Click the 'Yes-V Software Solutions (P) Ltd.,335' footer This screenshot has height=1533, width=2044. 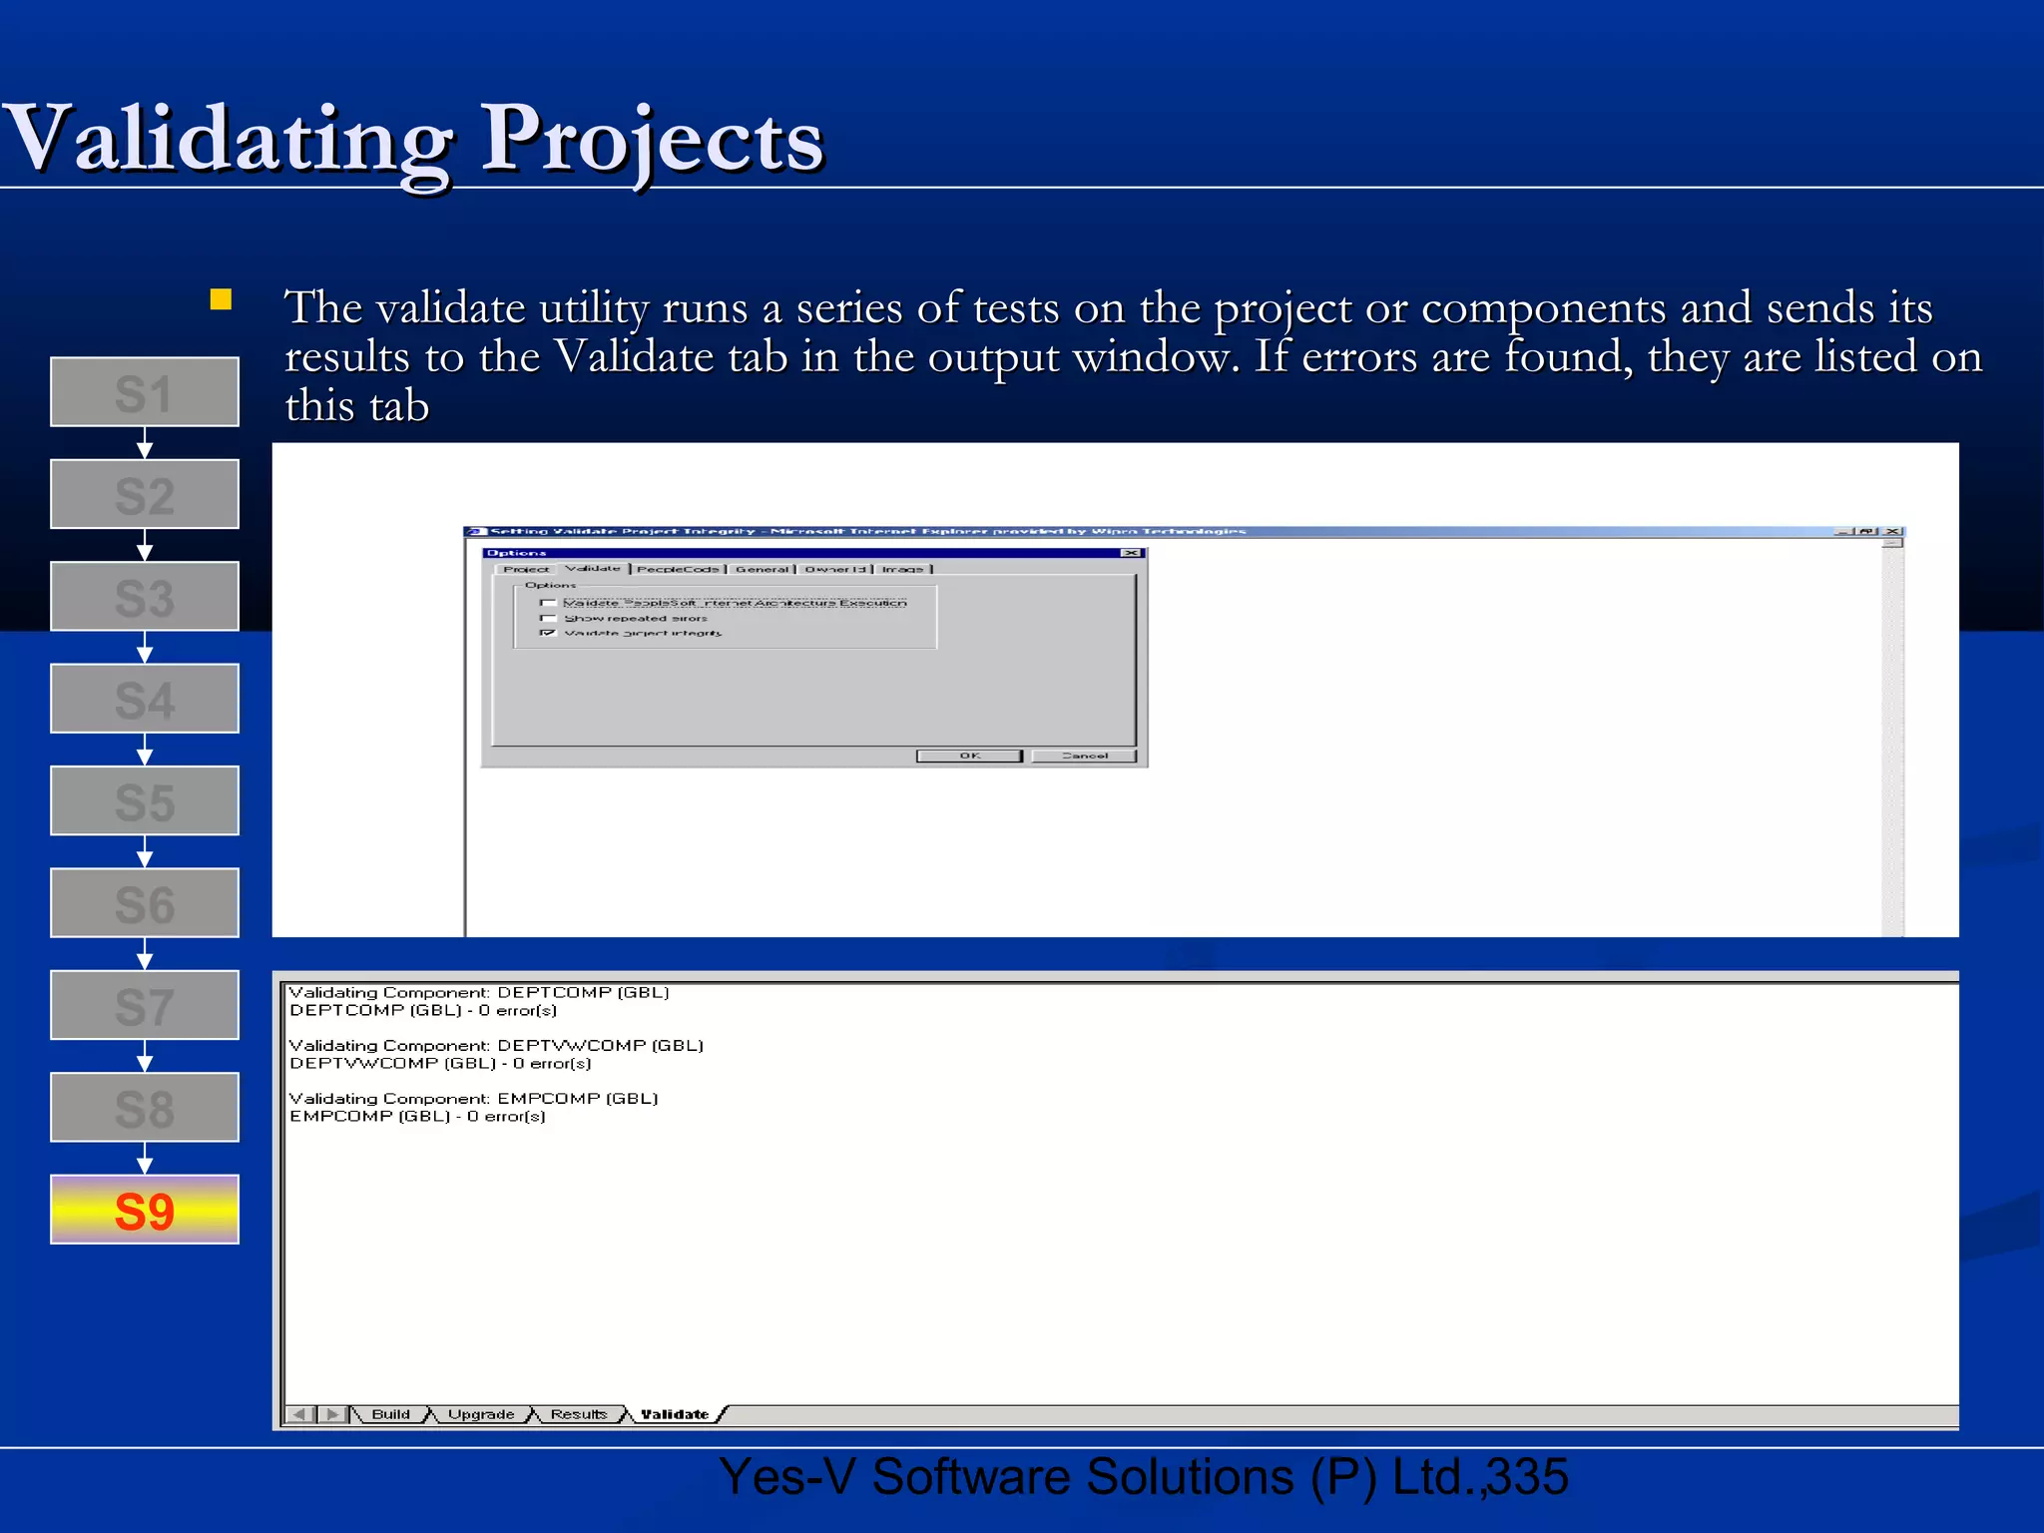1144,1477
